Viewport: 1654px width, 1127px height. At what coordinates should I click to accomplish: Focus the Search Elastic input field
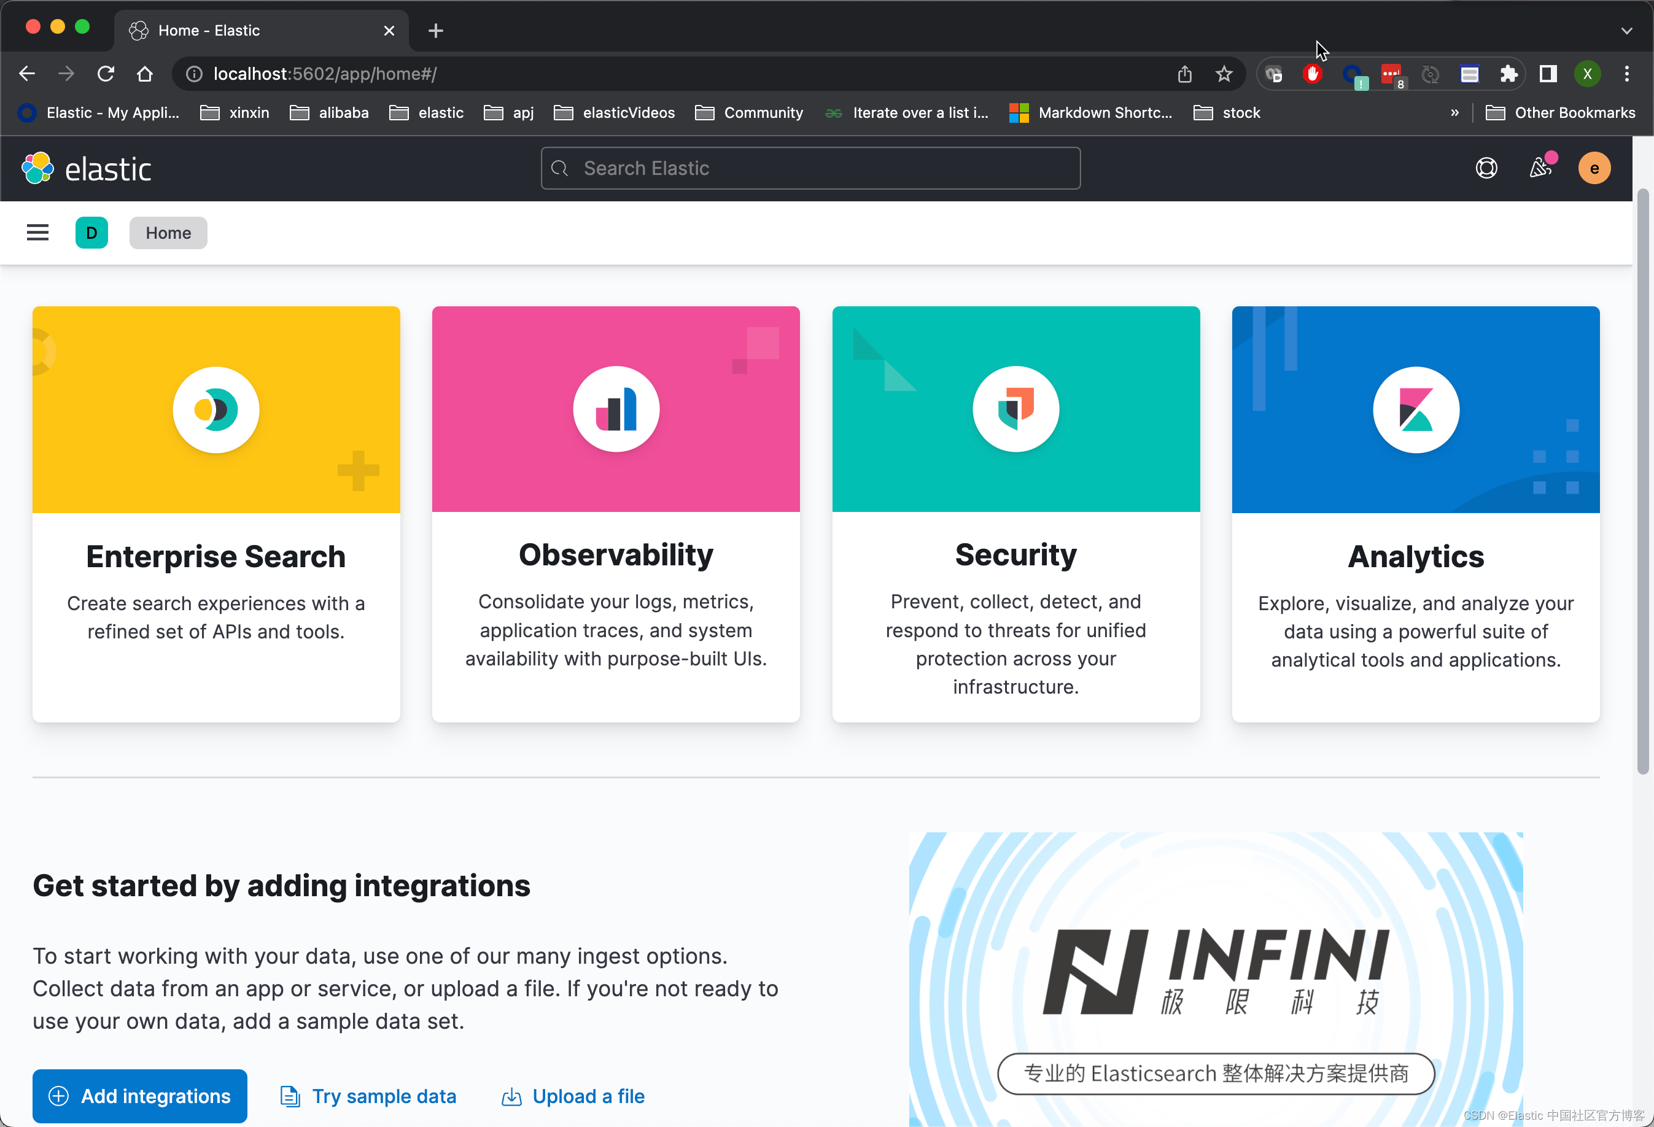[x=810, y=169]
